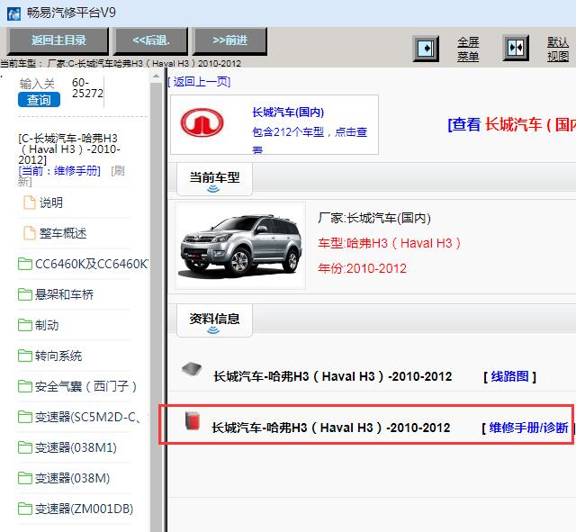This screenshot has height=532, width=576.
Task: Open the 说明 document item
Action: [51, 203]
